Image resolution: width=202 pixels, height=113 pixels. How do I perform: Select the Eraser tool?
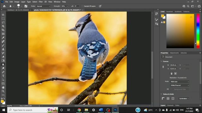coord(3,57)
